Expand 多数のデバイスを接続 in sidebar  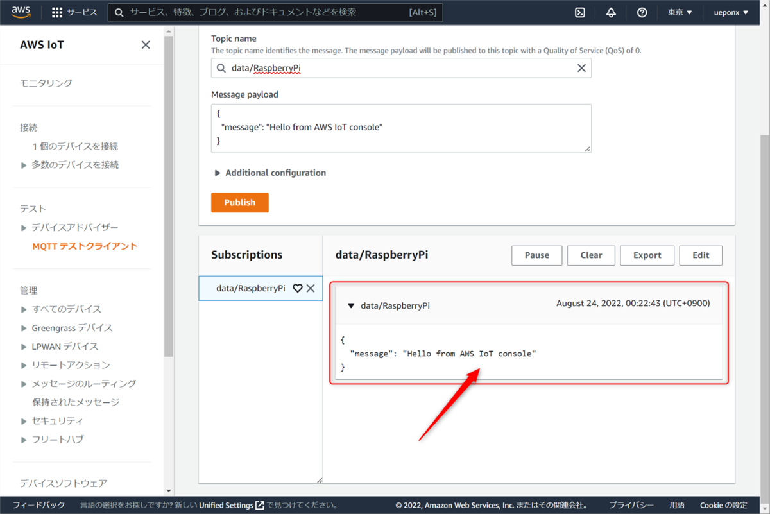[x=24, y=165]
